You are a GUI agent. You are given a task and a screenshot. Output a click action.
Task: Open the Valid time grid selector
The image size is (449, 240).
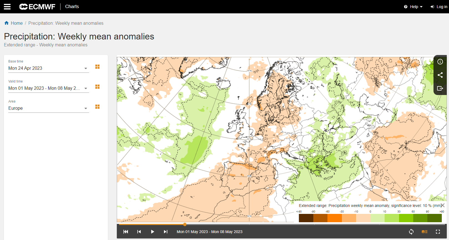click(97, 87)
